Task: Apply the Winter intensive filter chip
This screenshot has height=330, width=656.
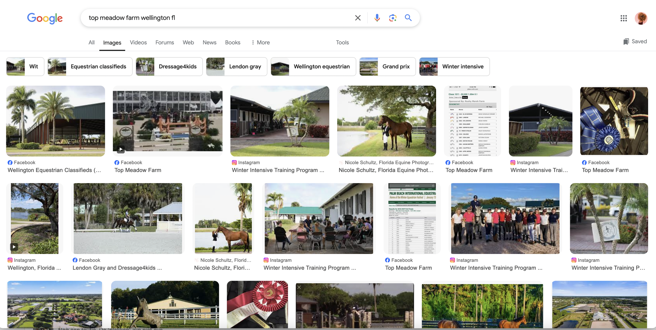Action: pos(454,67)
